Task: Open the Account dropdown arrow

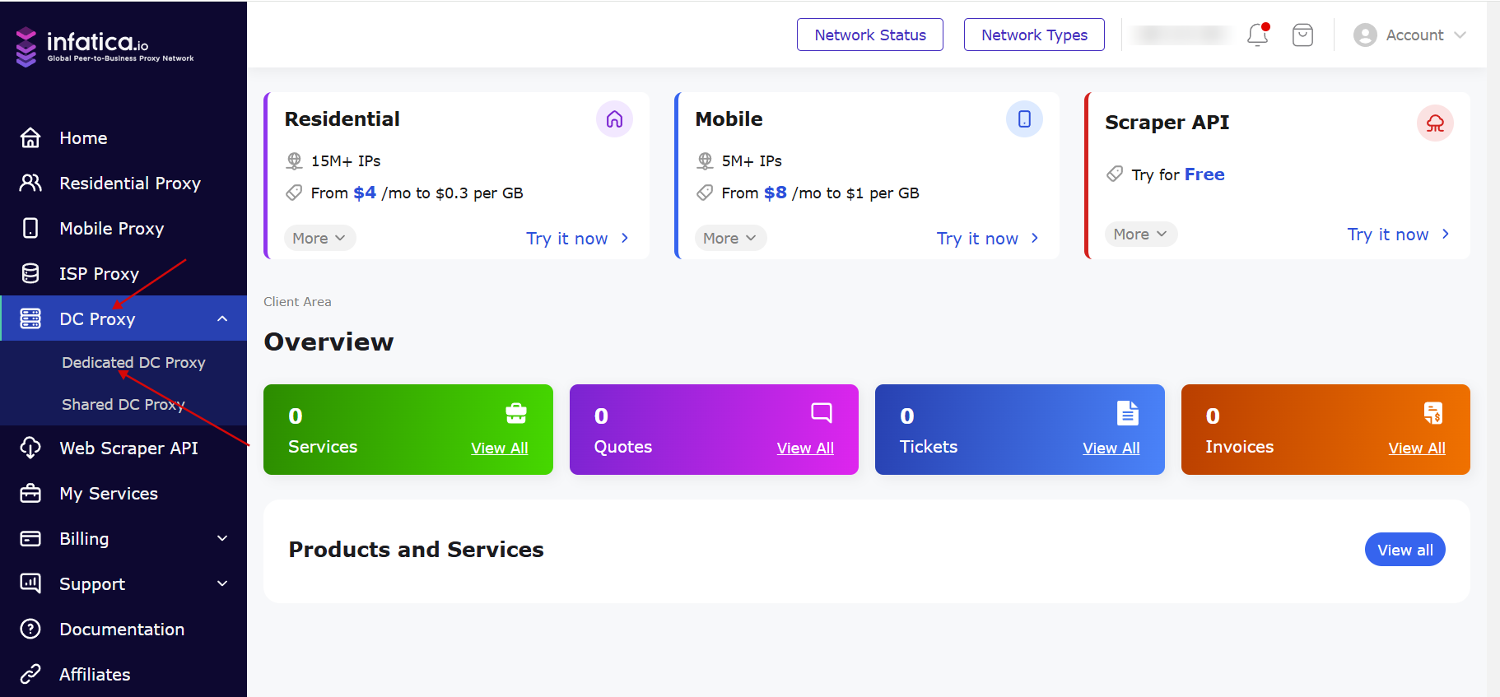Action: tap(1460, 35)
